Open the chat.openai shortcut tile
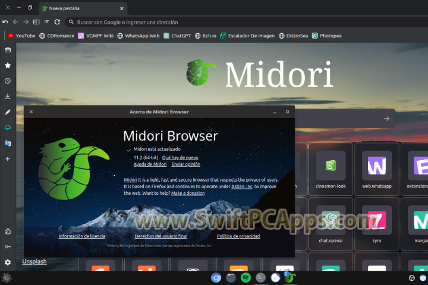Screen dimensions: 428x285 (331, 224)
